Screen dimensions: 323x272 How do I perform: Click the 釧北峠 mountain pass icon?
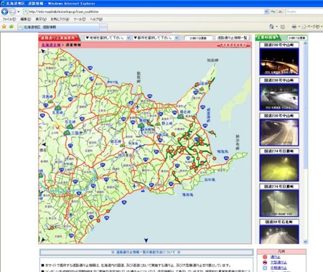[x=123, y=145]
